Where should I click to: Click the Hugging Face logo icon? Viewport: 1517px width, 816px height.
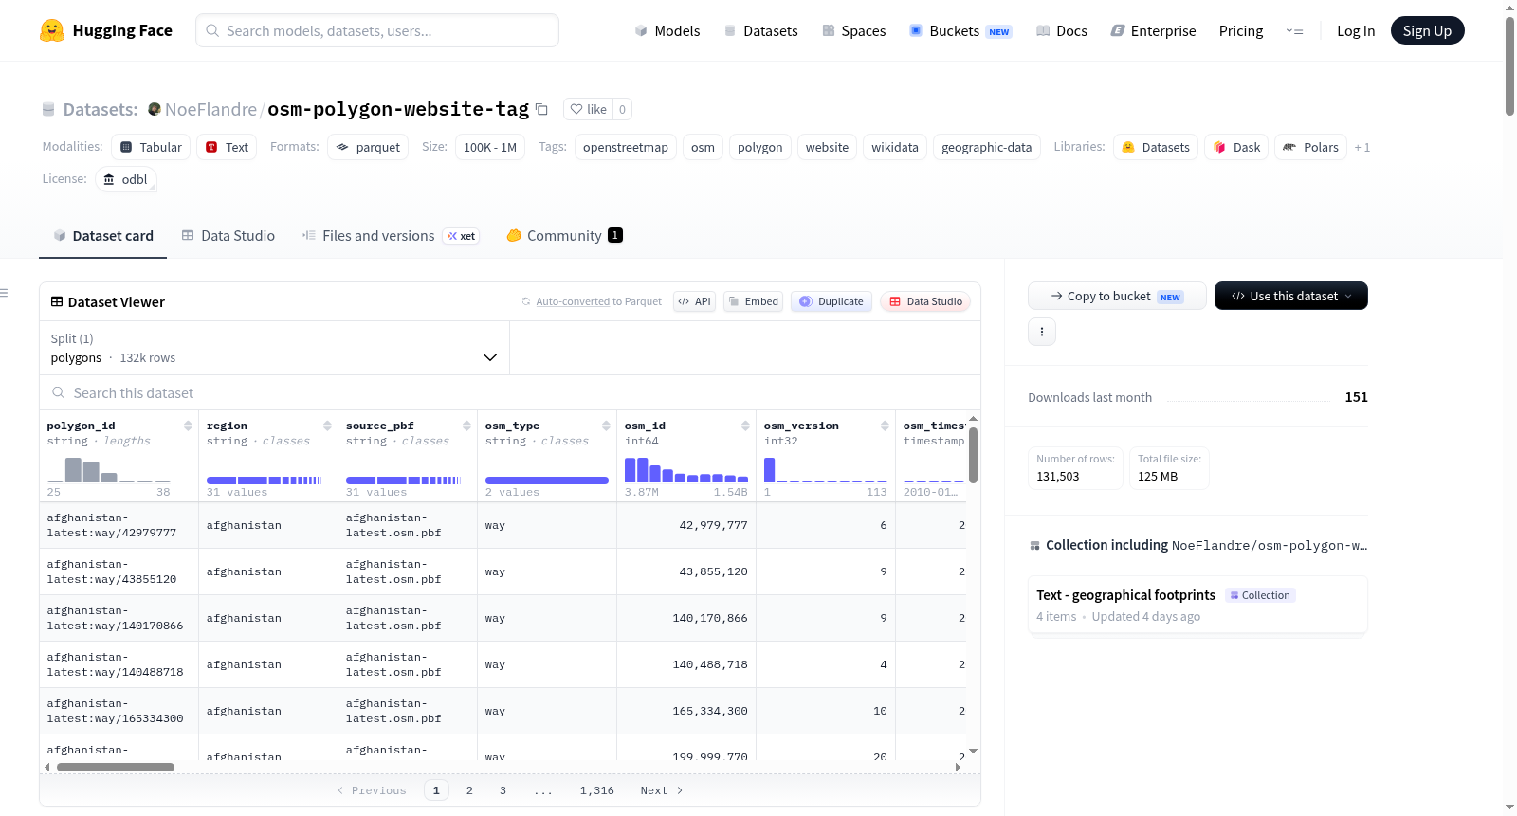pyautogui.click(x=52, y=30)
